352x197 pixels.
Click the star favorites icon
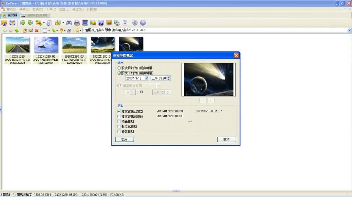click(77, 30)
